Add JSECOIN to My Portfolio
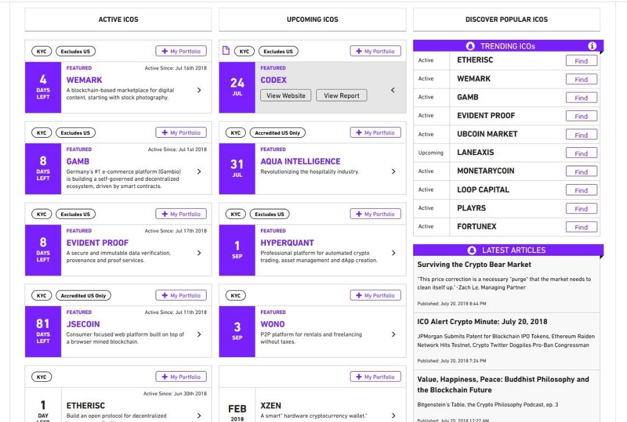 (x=181, y=296)
